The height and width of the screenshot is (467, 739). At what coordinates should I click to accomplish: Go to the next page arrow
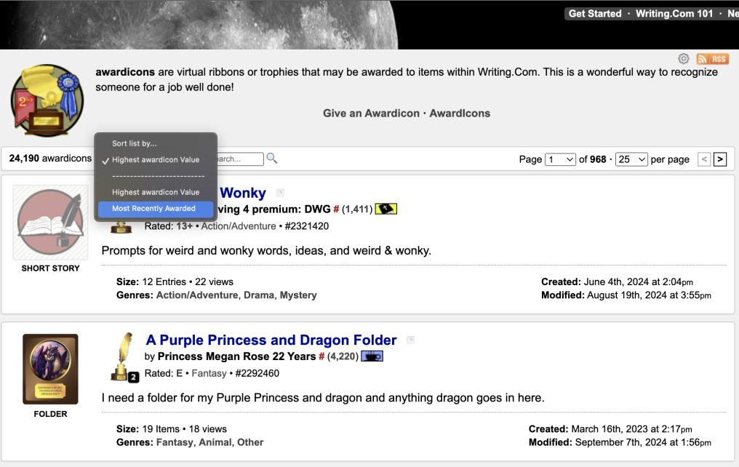click(x=719, y=159)
